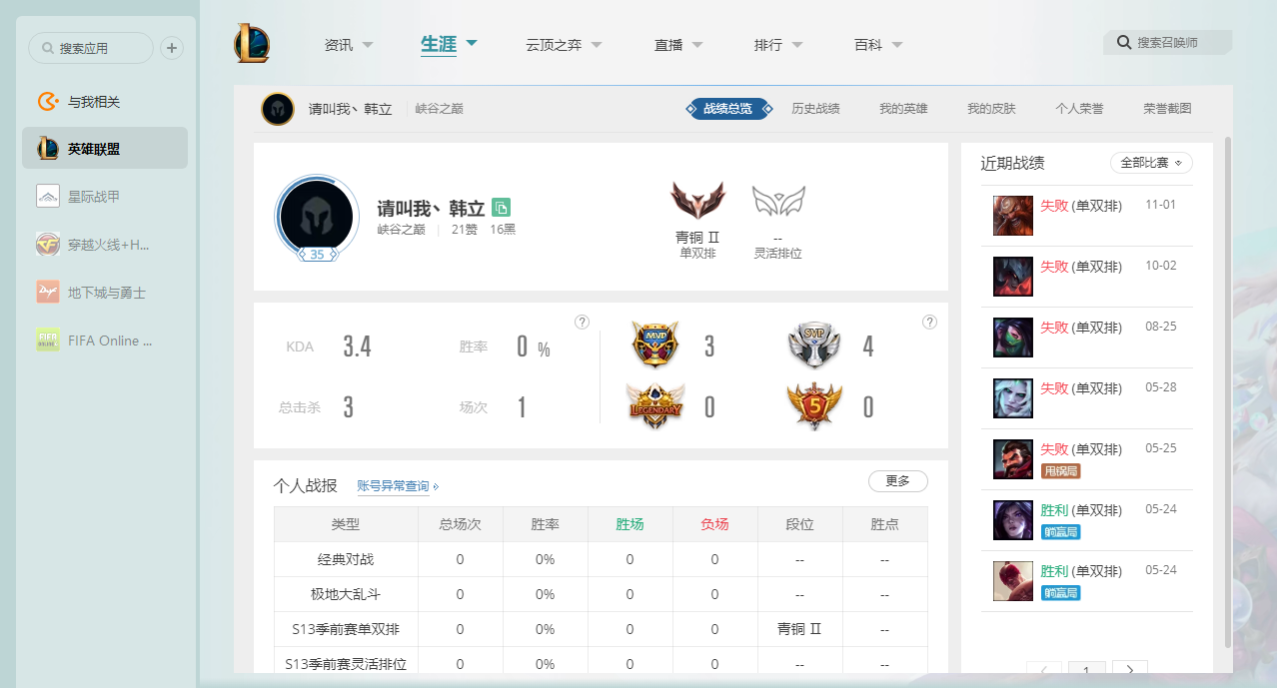The width and height of the screenshot is (1277, 688).
Task: Click the 青铜 II cell in 段位 column
Action: (x=799, y=629)
